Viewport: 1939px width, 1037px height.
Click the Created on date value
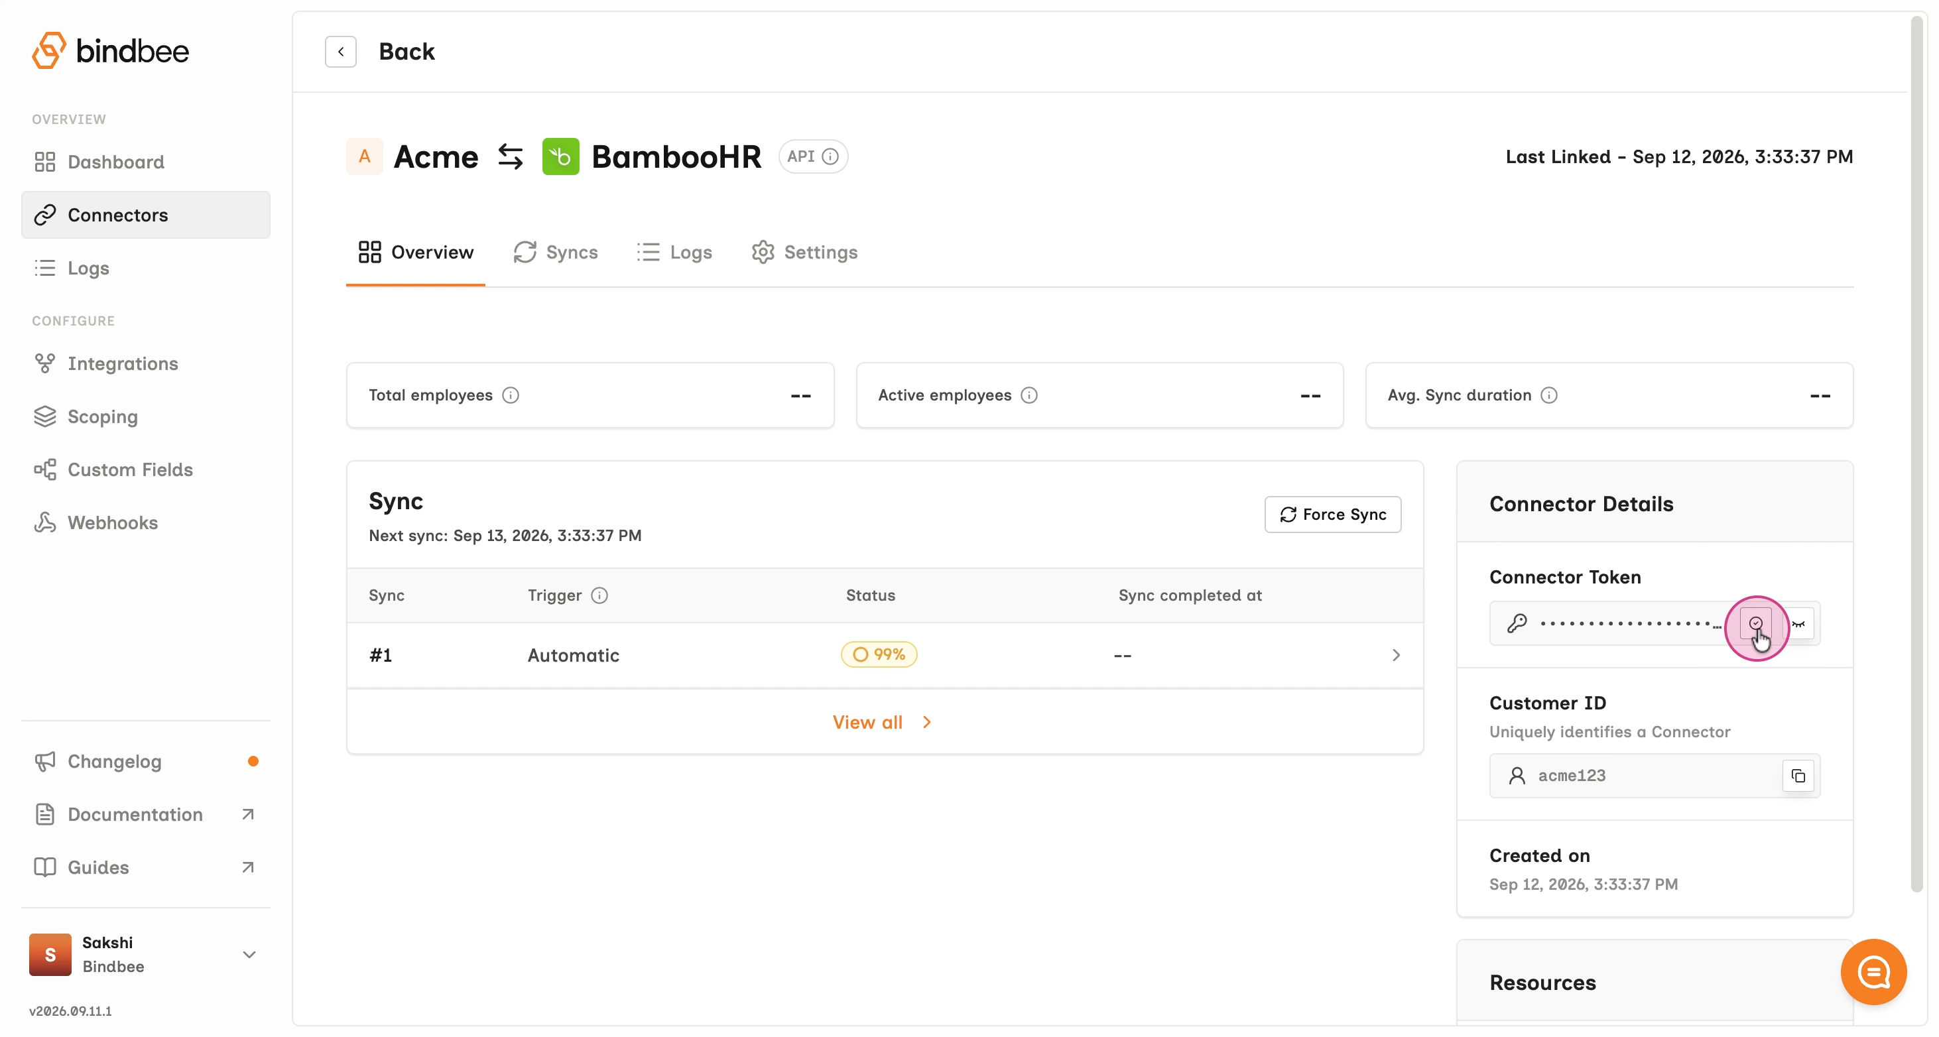pyautogui.click(x=1584, y=884)
